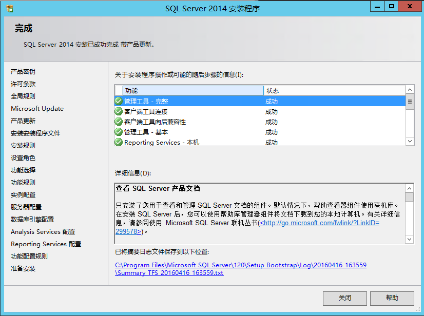
Task: Click the SQL Server setup title bar icon
Action: pos(9,8)
